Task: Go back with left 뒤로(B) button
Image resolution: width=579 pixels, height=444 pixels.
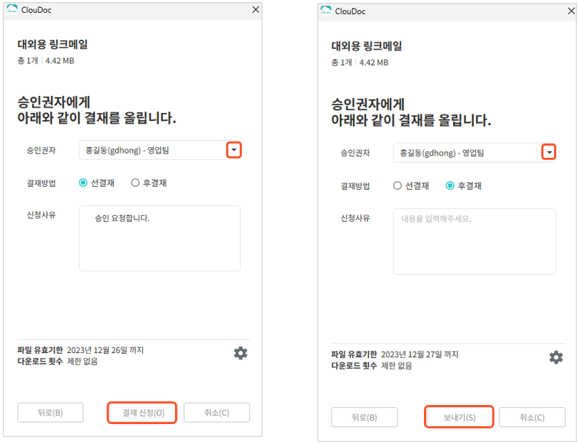Action: coord(51,413)
